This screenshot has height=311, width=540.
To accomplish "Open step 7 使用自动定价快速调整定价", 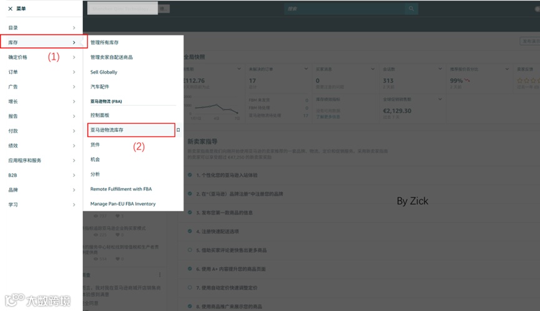I will point(227,288).
